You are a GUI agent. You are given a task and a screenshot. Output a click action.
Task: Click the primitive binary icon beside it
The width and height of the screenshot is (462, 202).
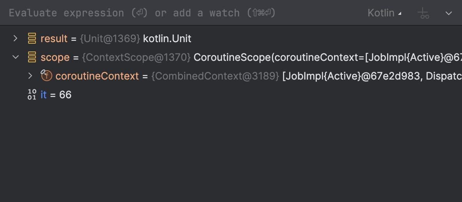click(32, 94)
